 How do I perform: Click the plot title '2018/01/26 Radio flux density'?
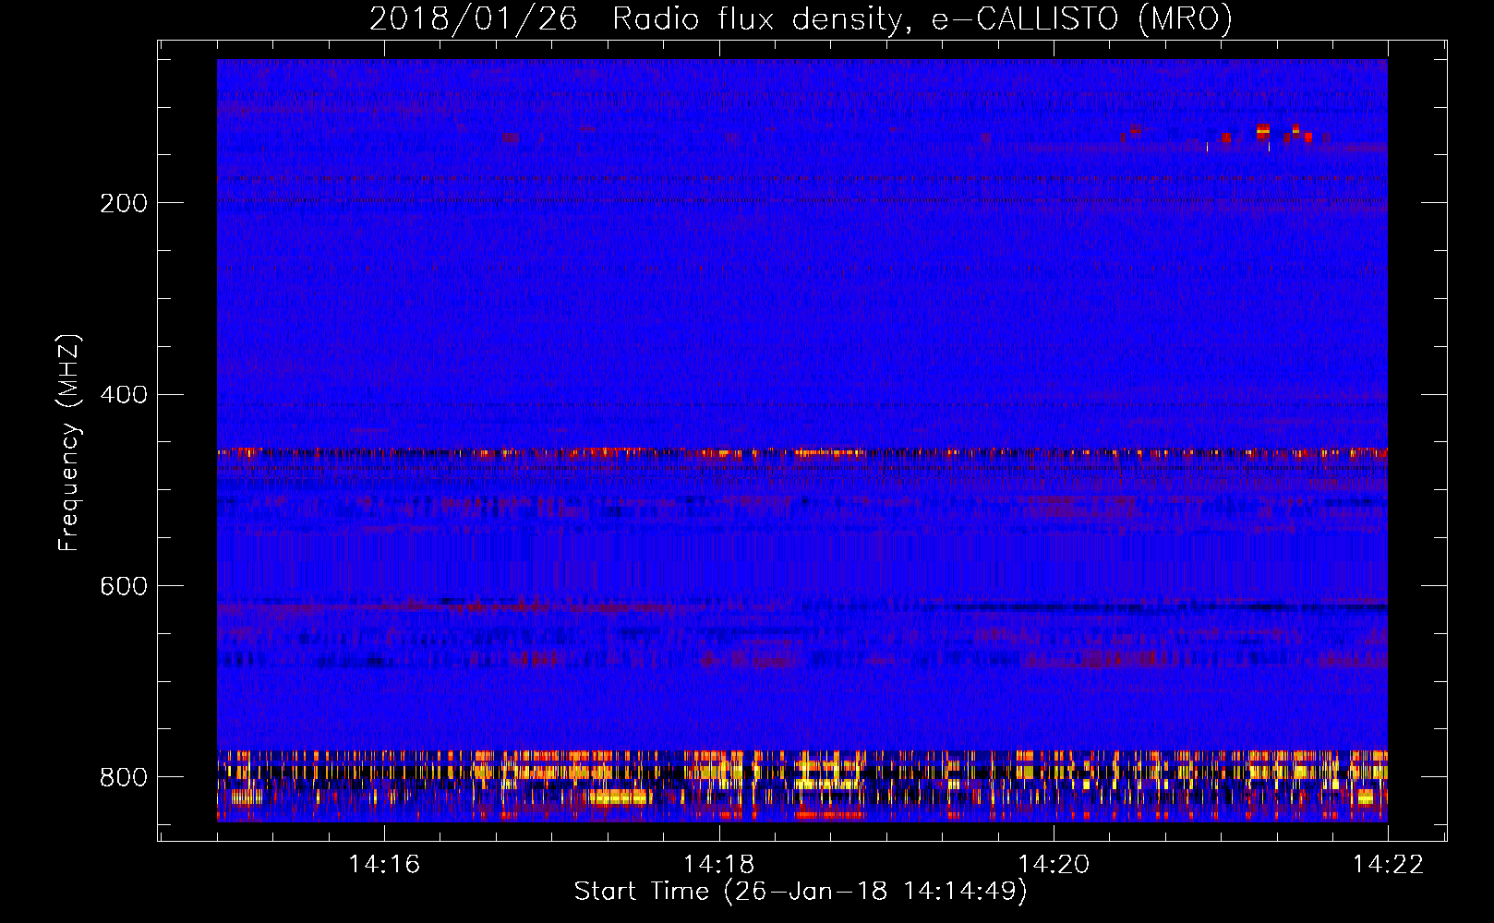coord(801,18)
